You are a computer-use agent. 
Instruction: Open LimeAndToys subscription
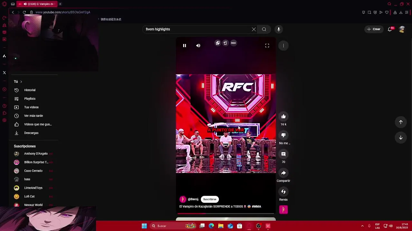click(33, 188)
